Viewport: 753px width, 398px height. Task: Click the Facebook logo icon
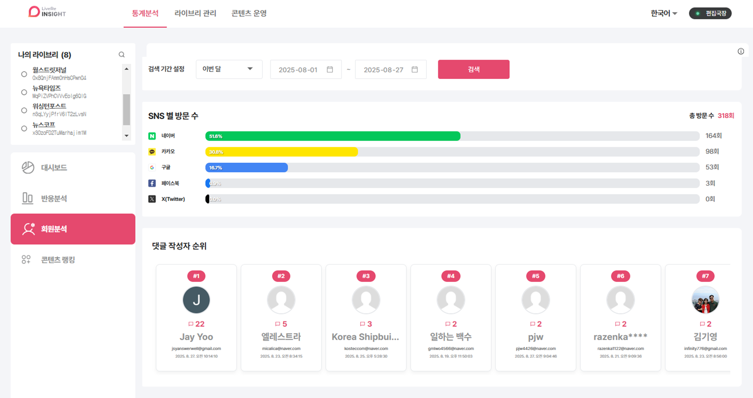[152, 183]
